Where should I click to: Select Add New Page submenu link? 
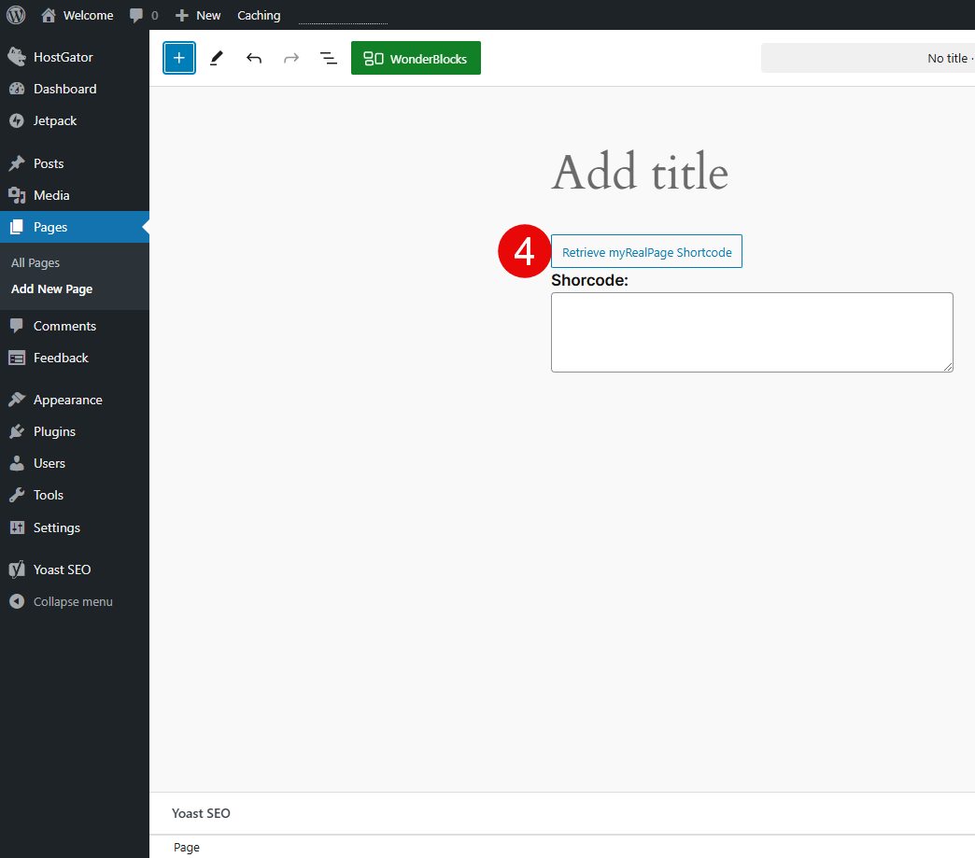click(51, 288)
